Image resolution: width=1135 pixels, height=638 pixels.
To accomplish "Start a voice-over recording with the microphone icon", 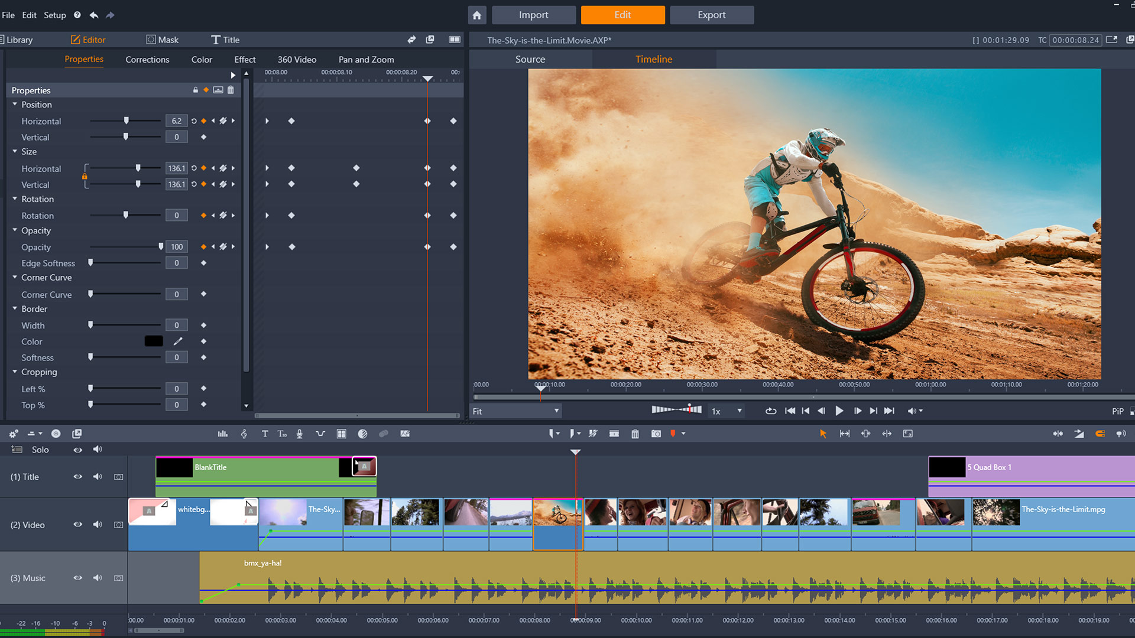I will point(299,433).
